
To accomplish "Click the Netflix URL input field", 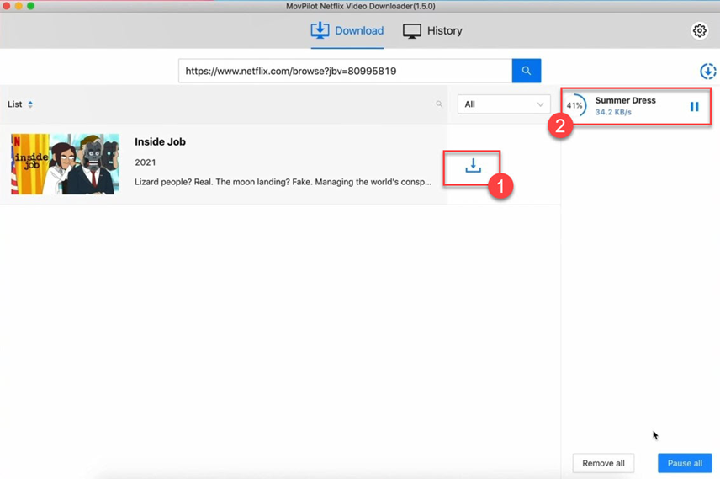I will coord(346,71).
